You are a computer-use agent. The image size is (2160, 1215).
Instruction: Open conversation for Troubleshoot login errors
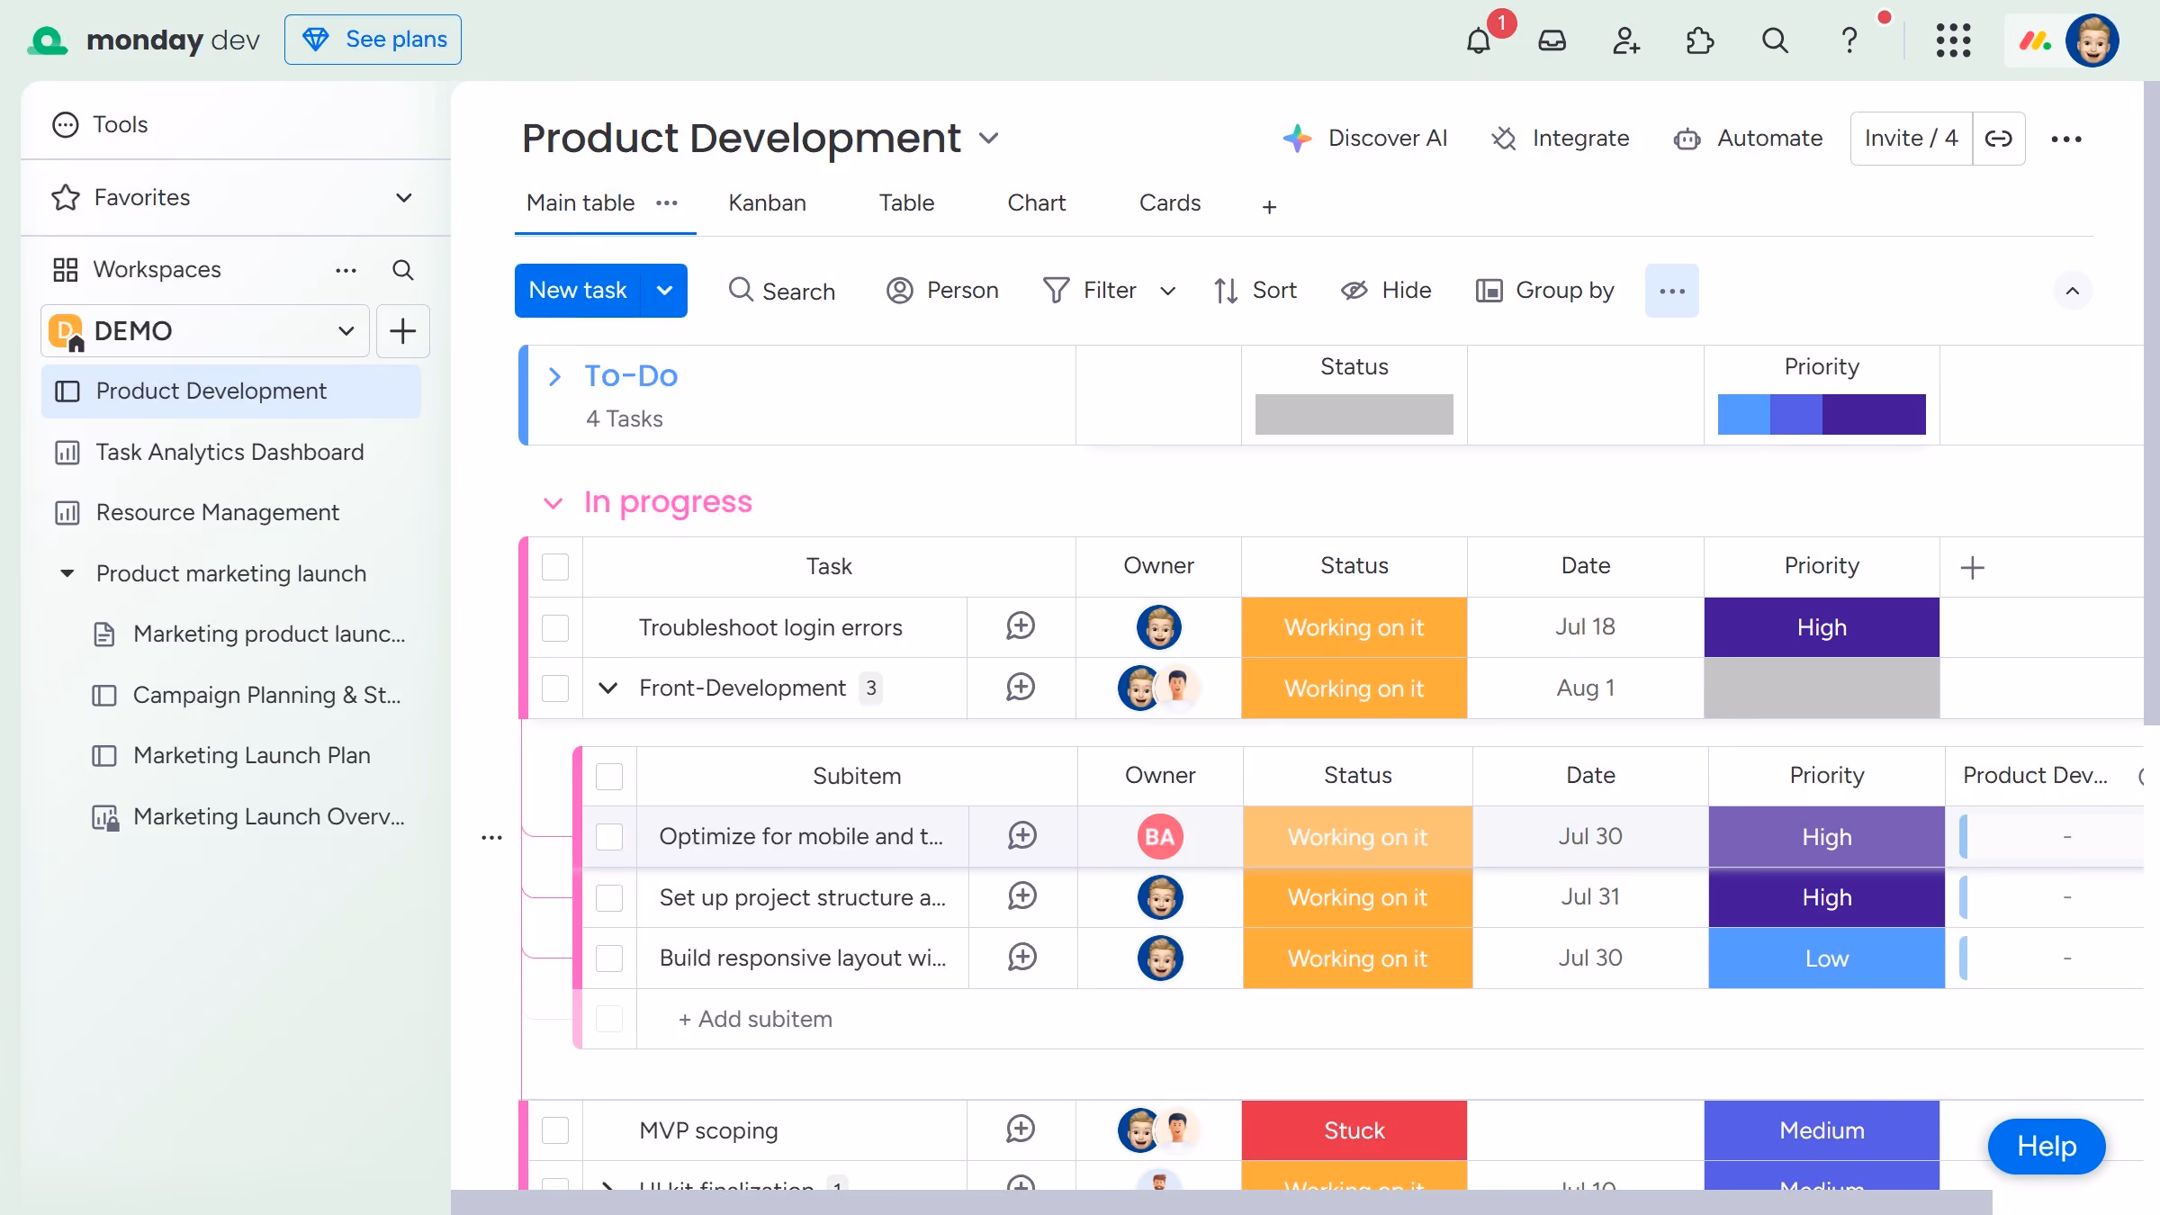pyautogui.click(x=1021, y=626)
